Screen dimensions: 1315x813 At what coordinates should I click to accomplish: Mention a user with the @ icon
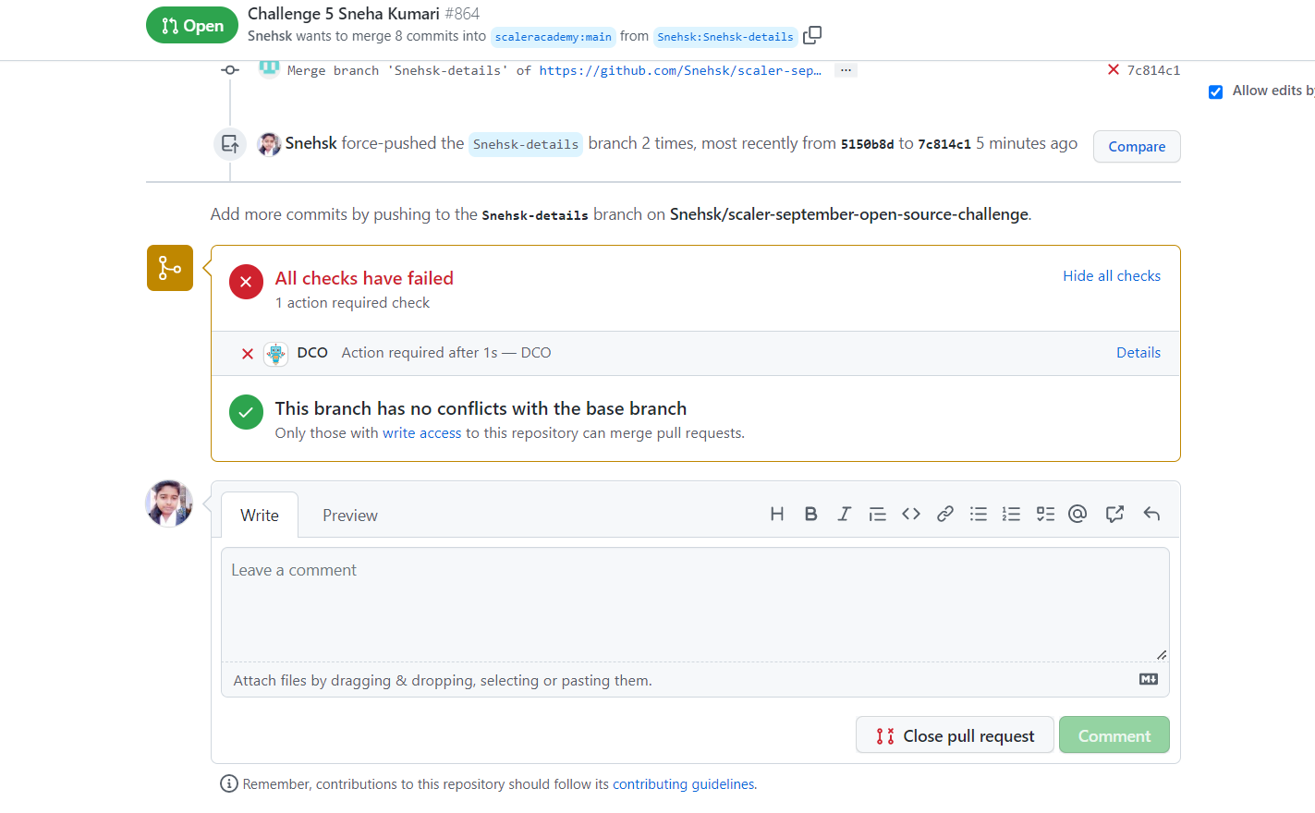click(1078, 514)
